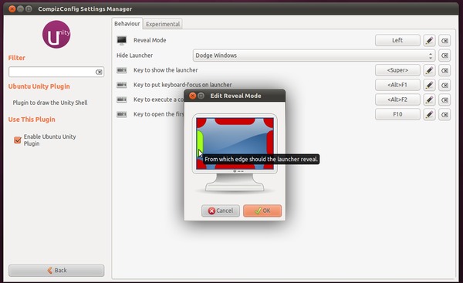Select the top-right red corner of the preview

tap(269, 122)
